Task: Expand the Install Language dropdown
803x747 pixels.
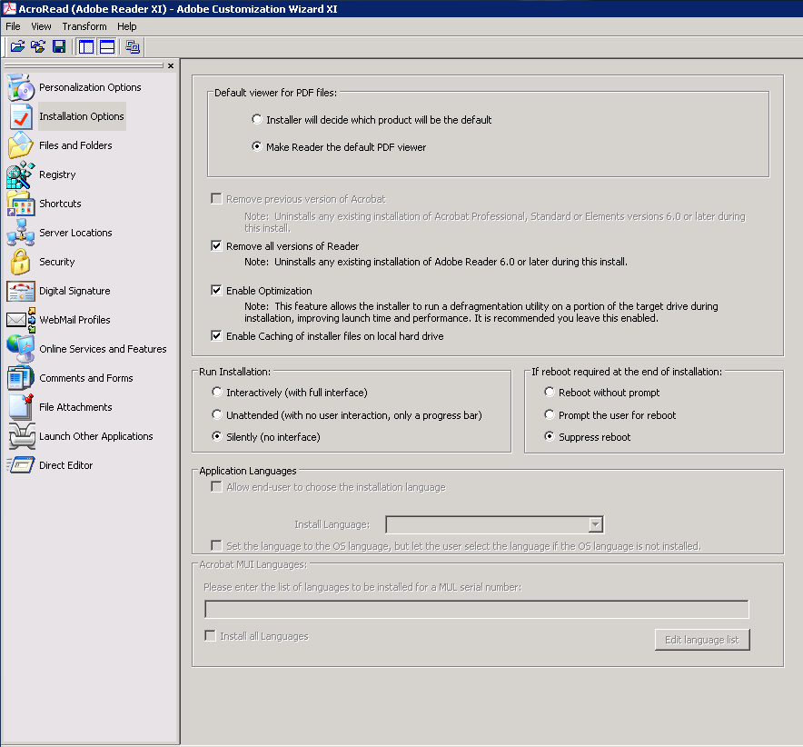Action: (x=595, y=524)
